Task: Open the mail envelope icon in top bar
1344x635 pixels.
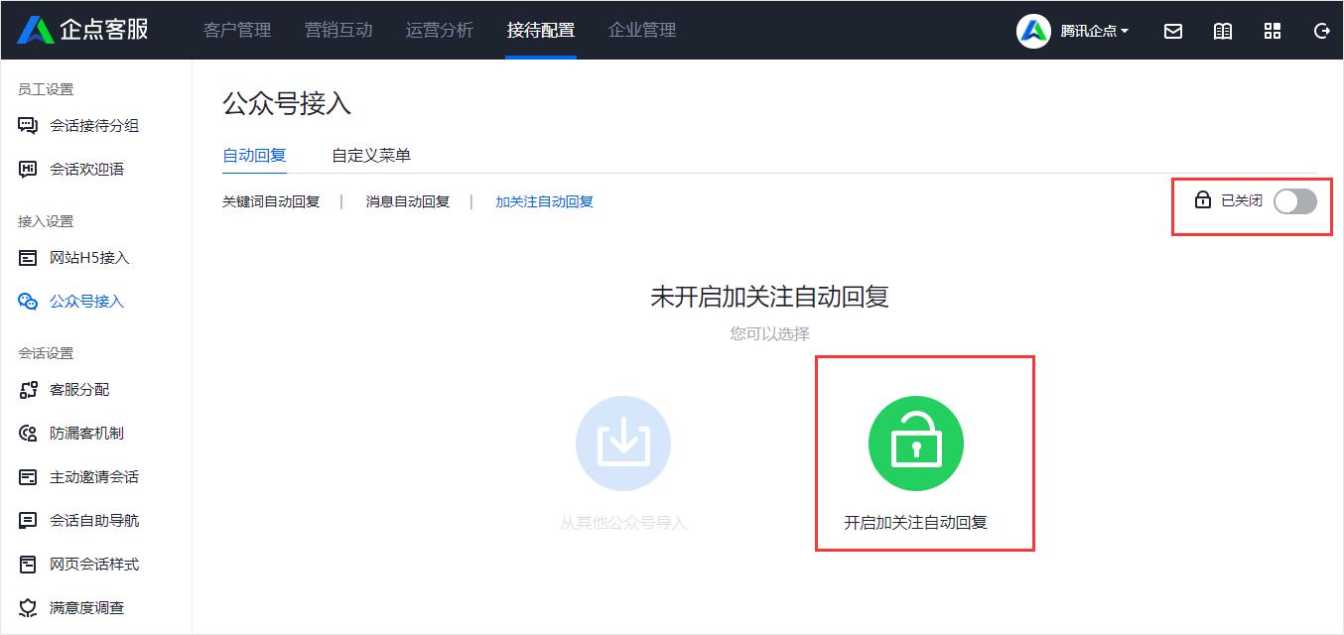Action: click(x=1172, y=31)
